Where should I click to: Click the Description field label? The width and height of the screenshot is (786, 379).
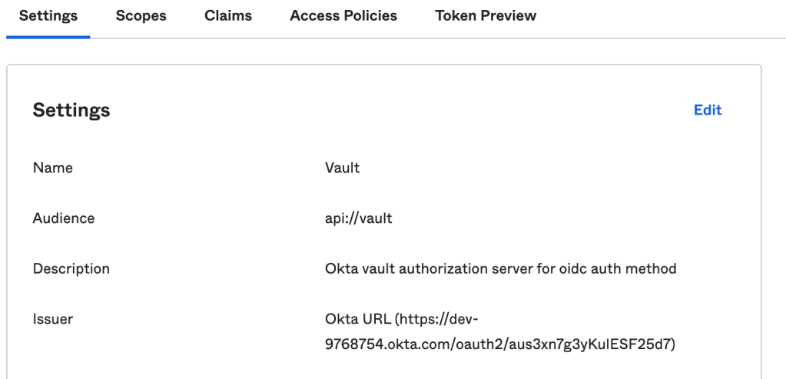click(x=71, y=269)
